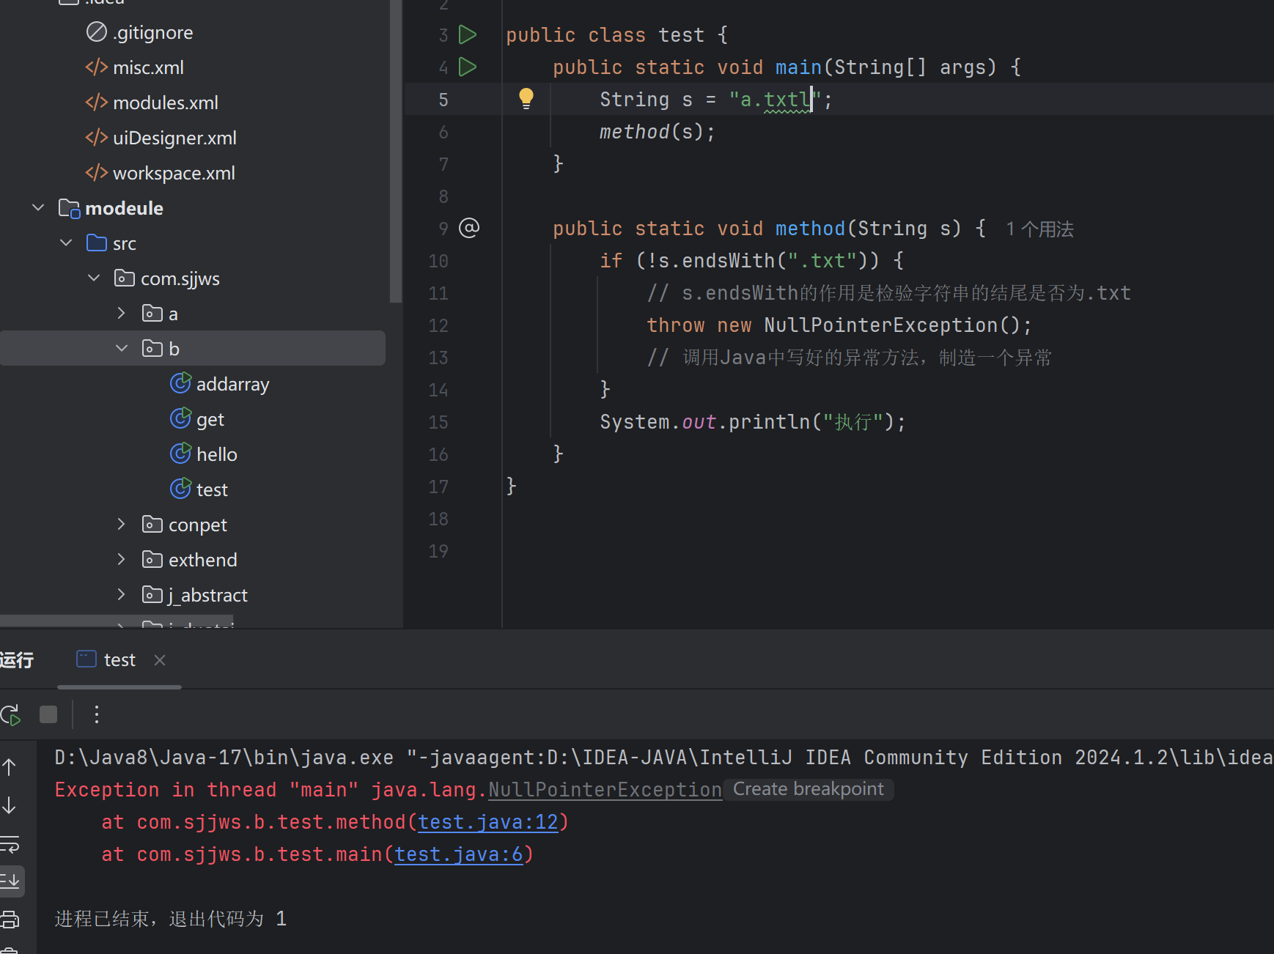
Task: Toggle soft-wrap in the console
Action: coord(10,844)
